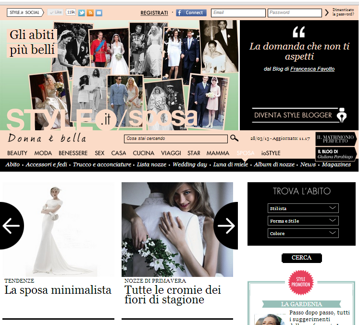
Task: Go to previous slide with left arrow
Action: coord(11,225)
